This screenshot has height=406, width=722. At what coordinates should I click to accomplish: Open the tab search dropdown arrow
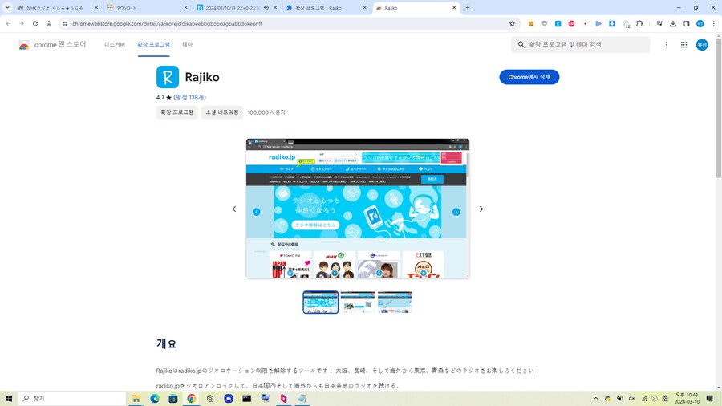7,8
